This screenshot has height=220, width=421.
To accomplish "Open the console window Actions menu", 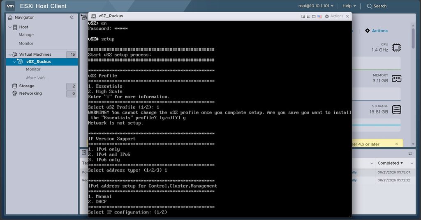I will click(337, 16).
